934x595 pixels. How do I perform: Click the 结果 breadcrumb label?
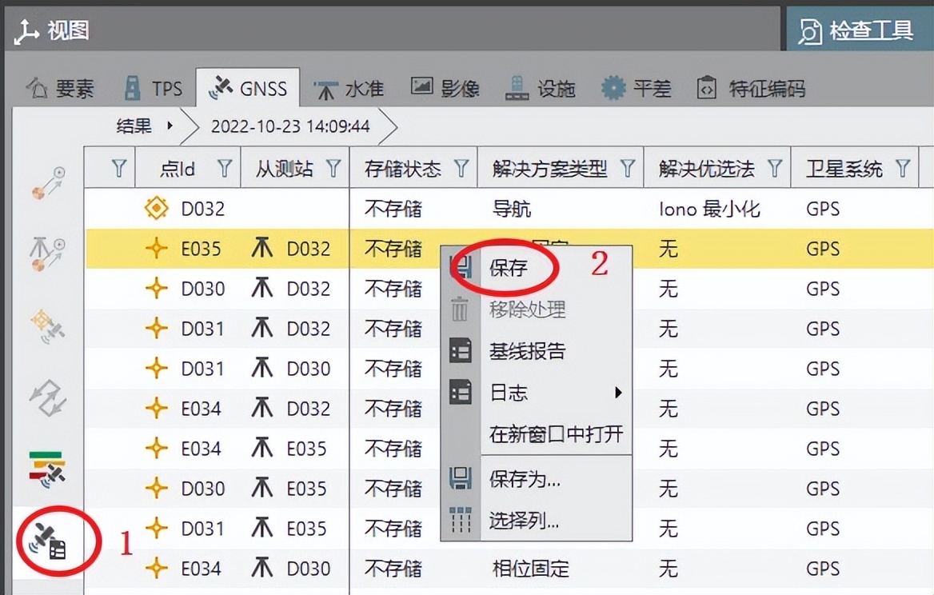pyautogui.click(x=134, y=126)
